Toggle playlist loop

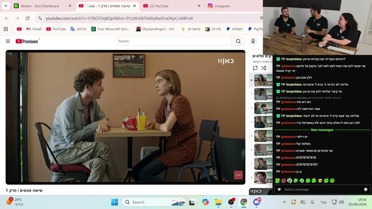255,68
